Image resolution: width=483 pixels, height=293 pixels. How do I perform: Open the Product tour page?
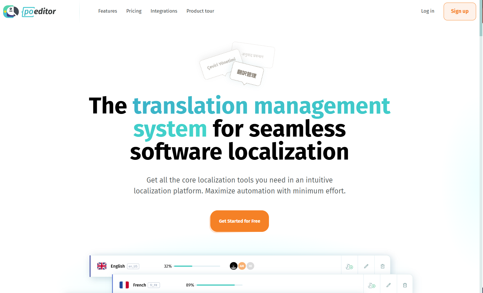tap(200, 11)
